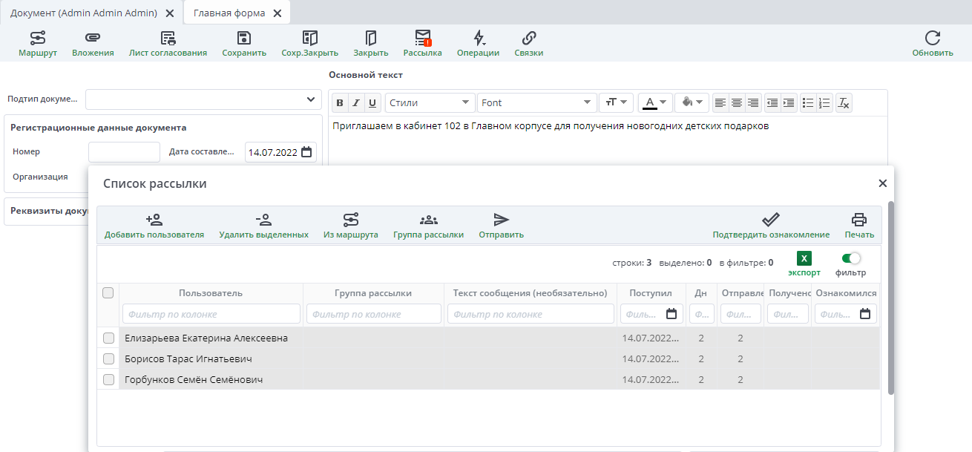Select row Борисов Тарас Игнатьевич

tap(488, 358)
